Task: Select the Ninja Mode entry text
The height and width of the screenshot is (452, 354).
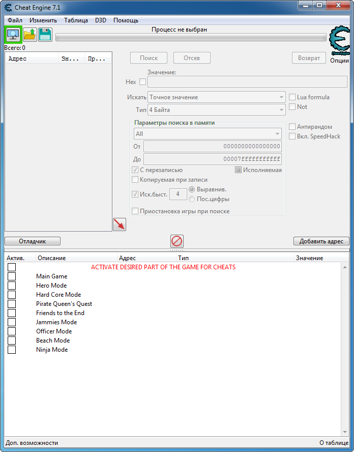Action: coord(52,350)
